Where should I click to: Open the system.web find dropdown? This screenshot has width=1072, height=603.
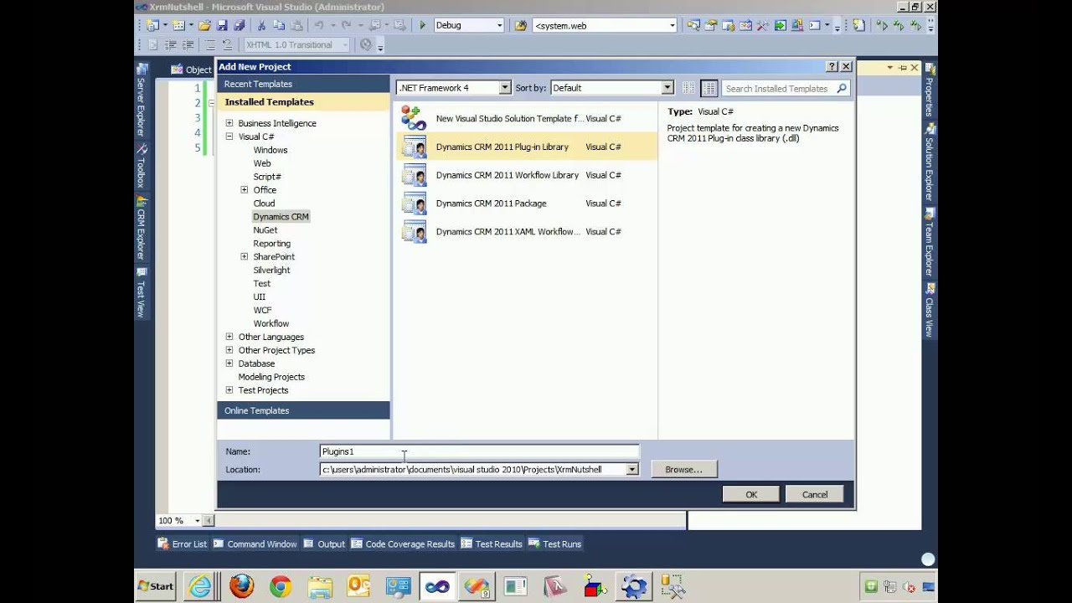672,25
